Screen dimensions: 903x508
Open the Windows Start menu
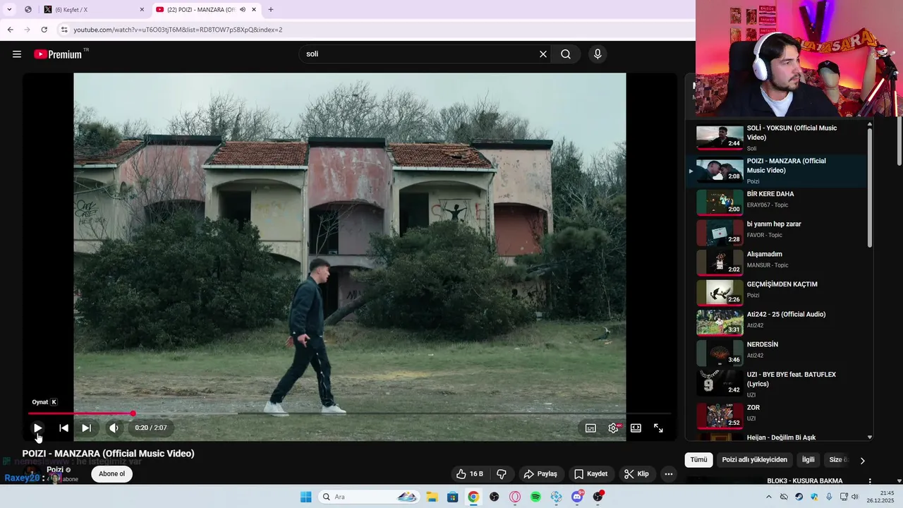[x=305, y=497]
